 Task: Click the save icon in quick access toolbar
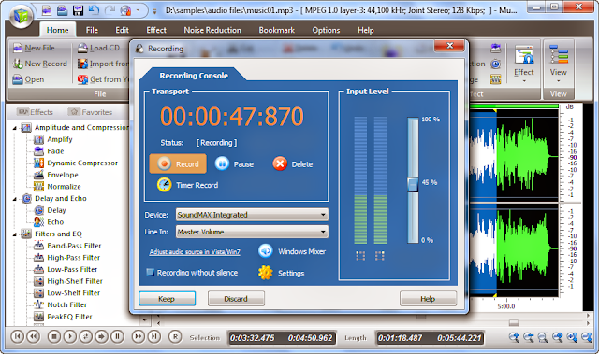(78, 10)
